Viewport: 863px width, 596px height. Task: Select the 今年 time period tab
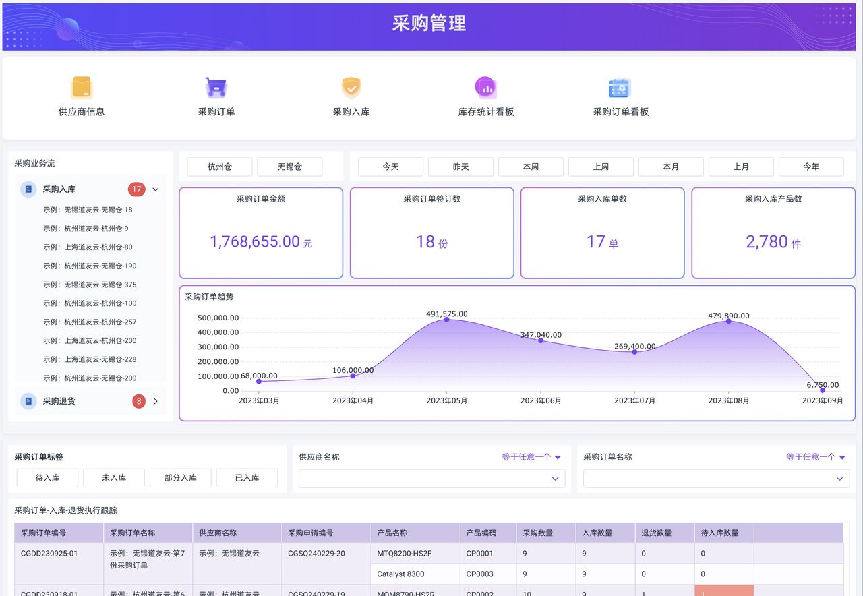pyautogui.click(x=811, y=166)
